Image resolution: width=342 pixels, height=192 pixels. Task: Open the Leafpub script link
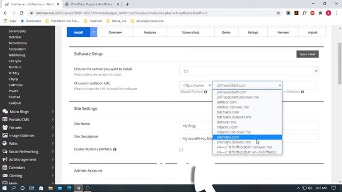(x=15, y=103)
